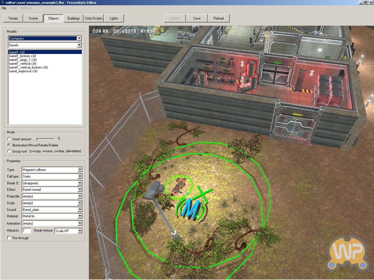Adjust the Insert amount slider
This screenshot has height=280, width=374.
point(37,139)
